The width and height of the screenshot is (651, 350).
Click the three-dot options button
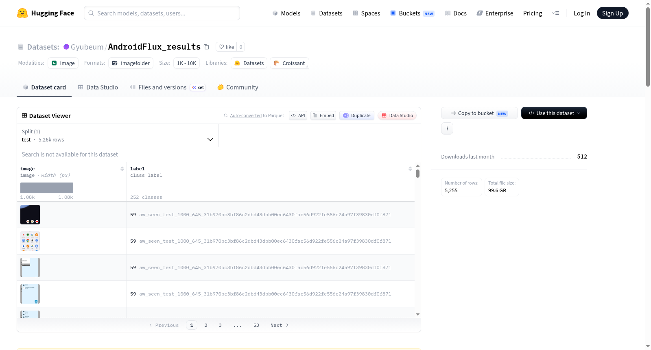[x=447, y=128]
